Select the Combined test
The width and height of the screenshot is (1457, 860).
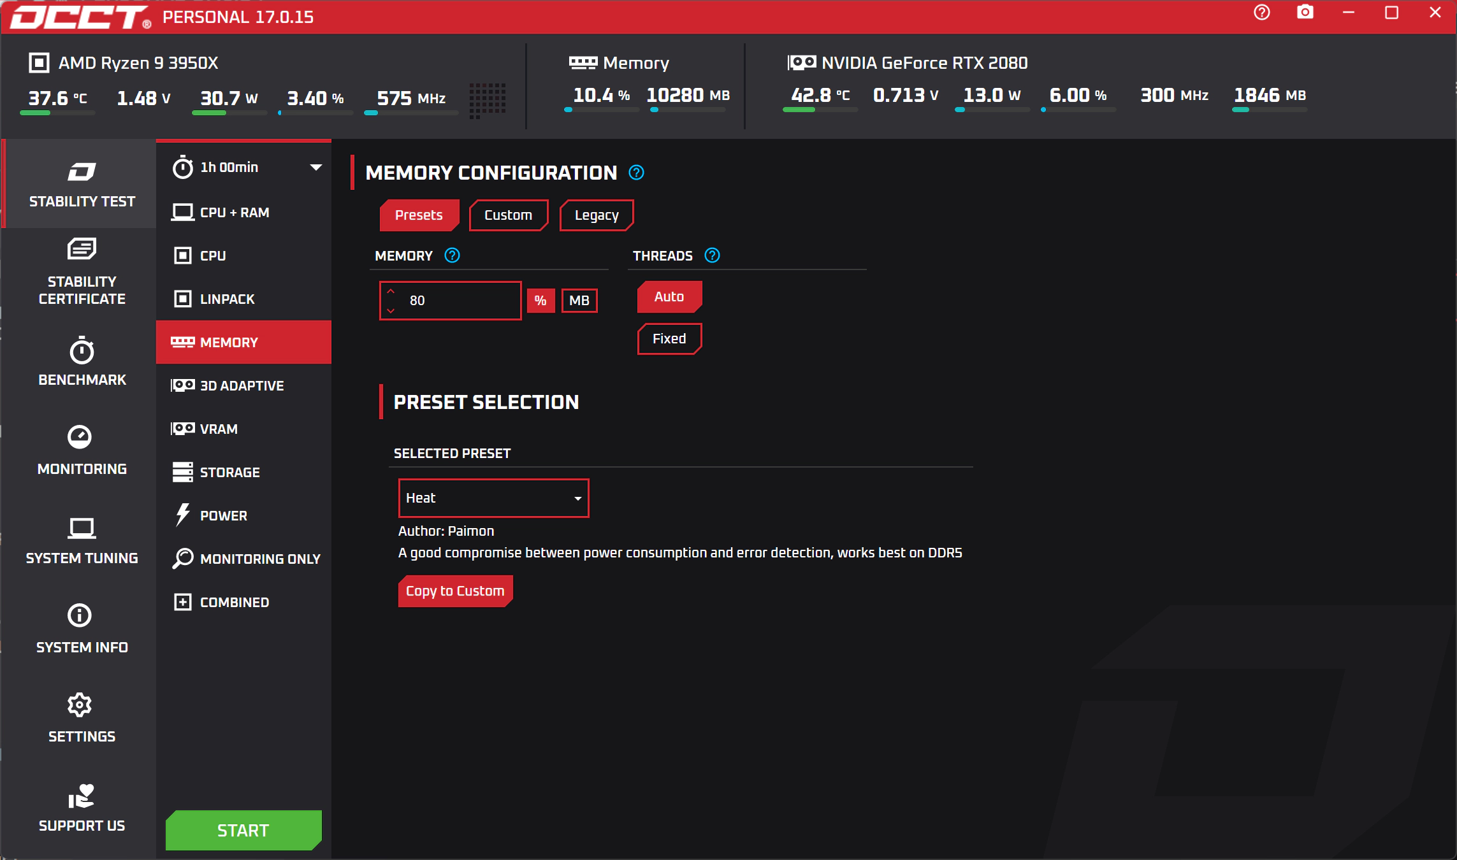point(243,602)
